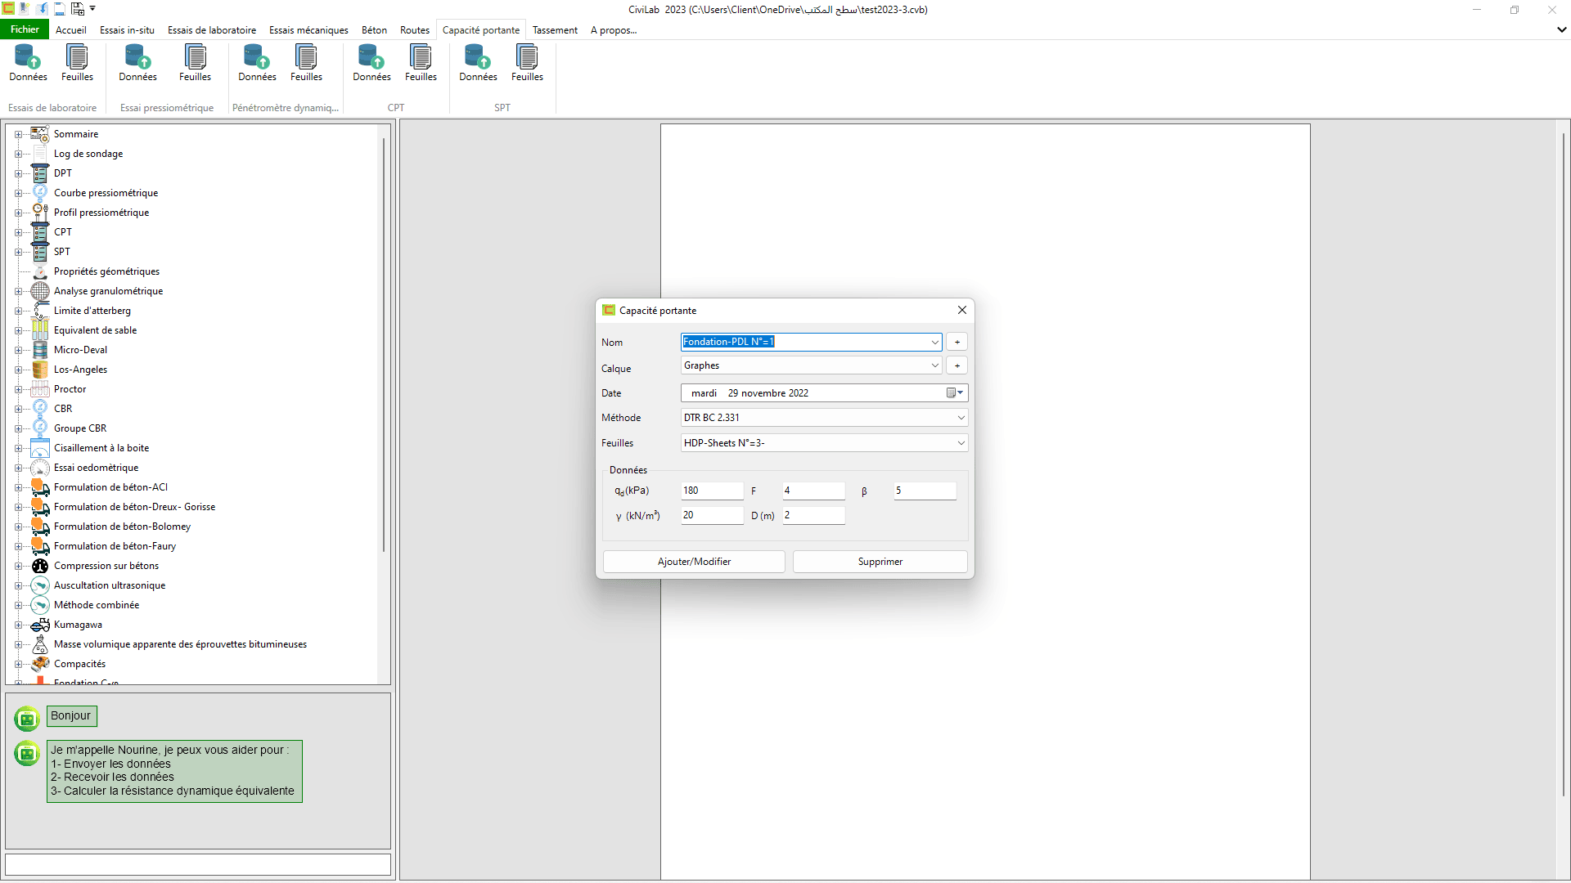Click the DPT tree icon
Viewport: 1571px width, 883px height.
(x=40, y=173)
